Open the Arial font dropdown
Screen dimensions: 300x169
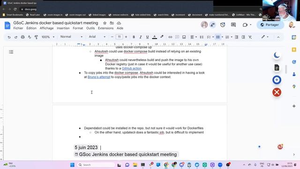click(x=97, y=37)
